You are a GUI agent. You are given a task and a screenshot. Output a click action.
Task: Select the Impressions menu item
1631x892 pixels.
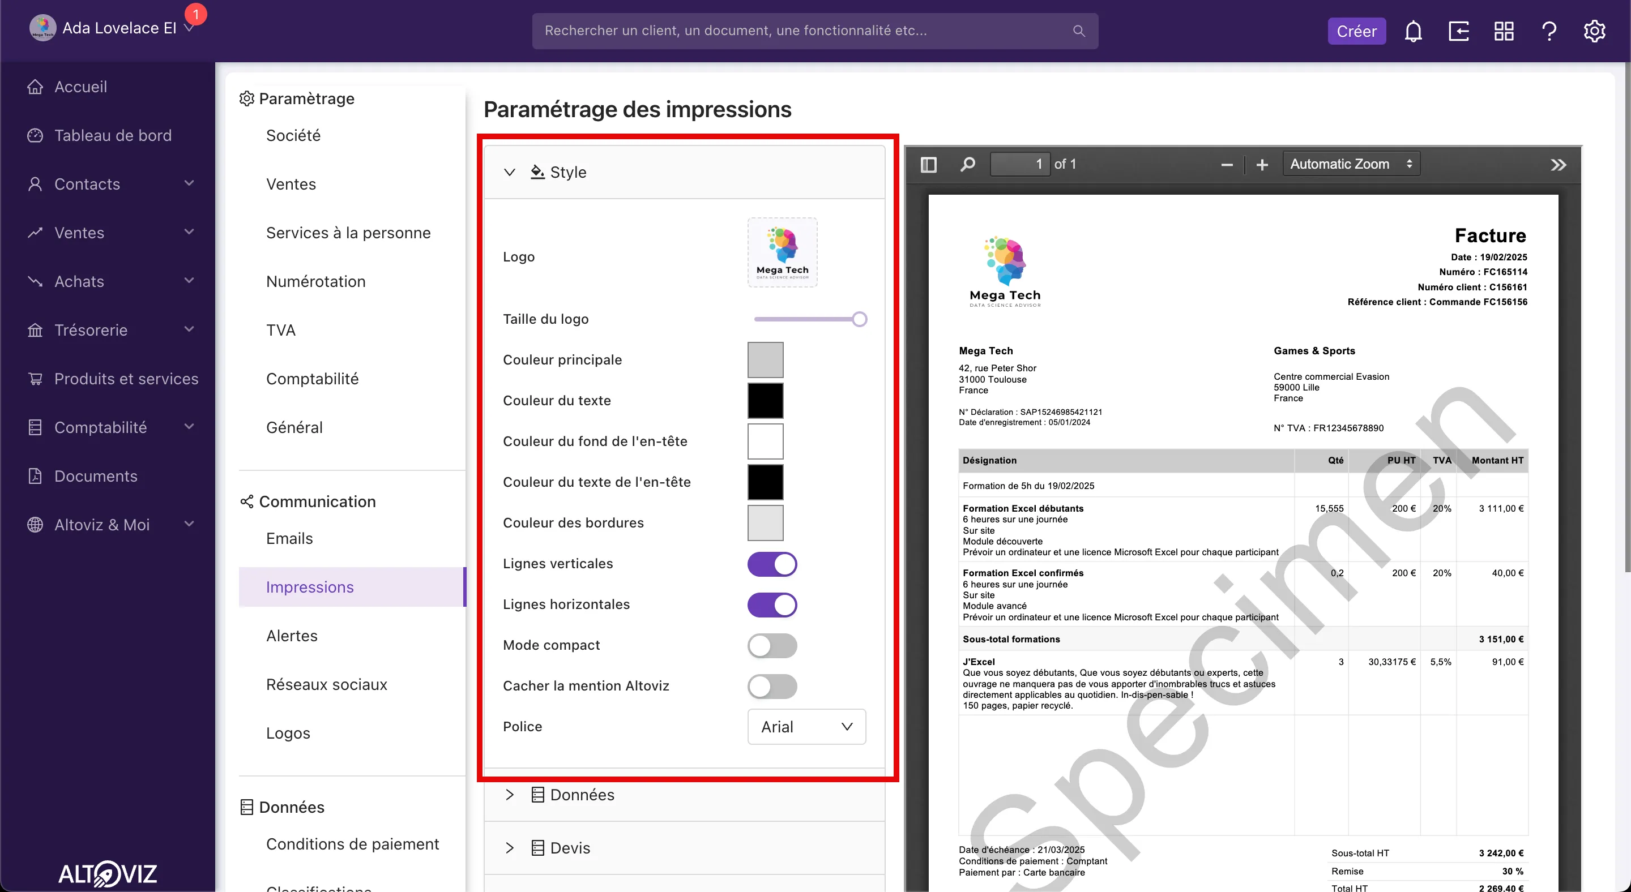click(352, 587)
